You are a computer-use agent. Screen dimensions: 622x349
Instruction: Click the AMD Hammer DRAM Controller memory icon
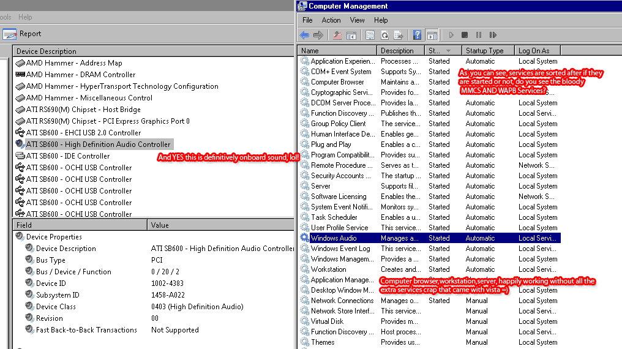coord(20,74)
